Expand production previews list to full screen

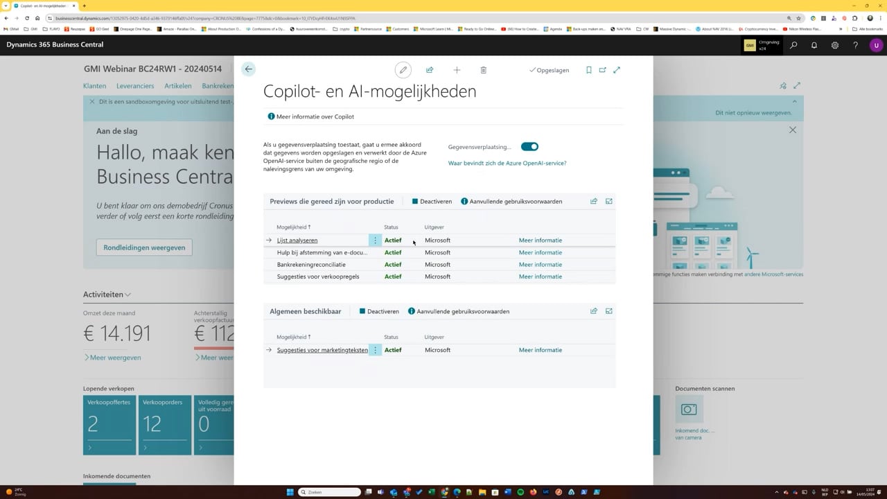pyautogui.click(x=609, y=201)
